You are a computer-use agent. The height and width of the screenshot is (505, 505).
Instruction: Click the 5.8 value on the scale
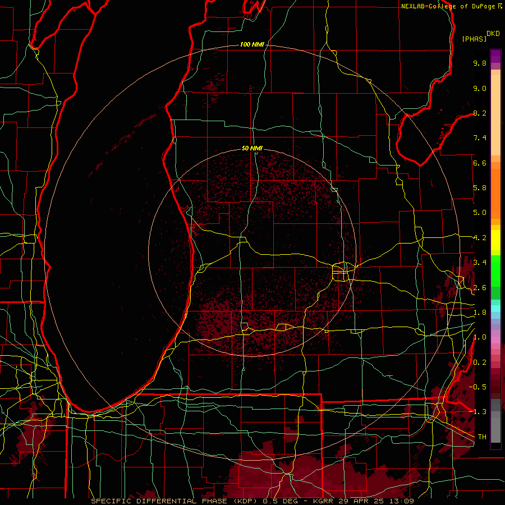[x=480, y=188]
